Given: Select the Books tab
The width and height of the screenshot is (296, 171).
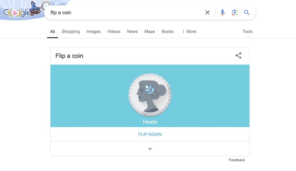Looking at the screenshot, I should point(168,32).
